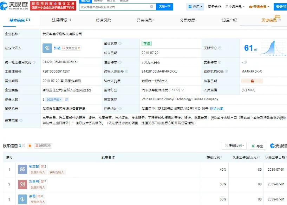This screenshot has height=205, width=287.
Task: Click help icon next to 历史信息
Action: coord(279,20)
